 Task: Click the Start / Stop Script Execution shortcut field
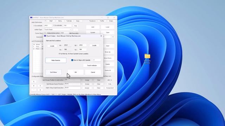coord(73,88)
